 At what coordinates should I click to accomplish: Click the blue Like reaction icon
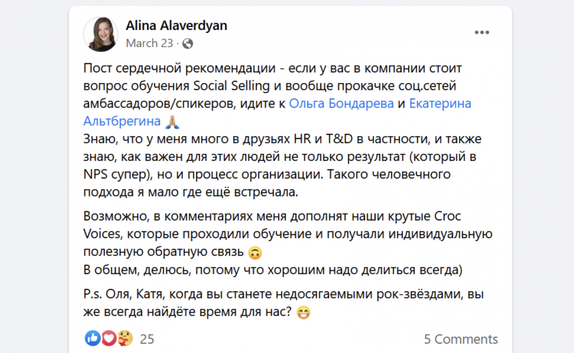pos(93,338)
